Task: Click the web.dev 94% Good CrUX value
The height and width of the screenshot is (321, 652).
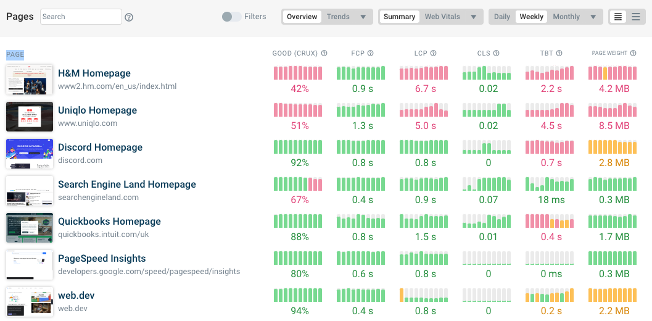Action: [x=300, y=311]
